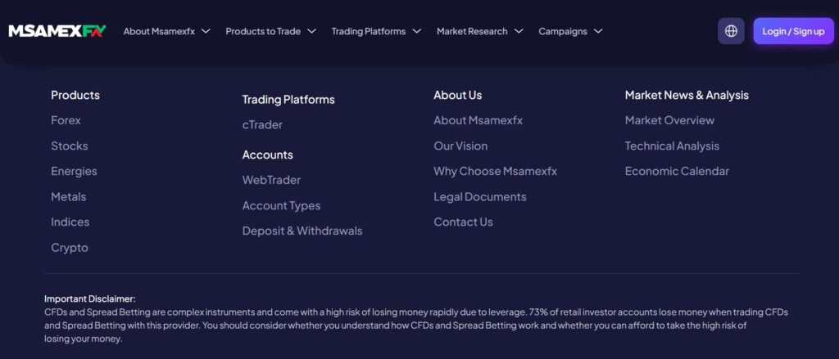839x359 pixels.
Task: Click the MSAMEXFX logo
Action: click(57, 31)
